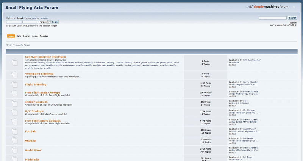Open the Voting and Elections board
The image size is (303, 161).
coord(39,73)
